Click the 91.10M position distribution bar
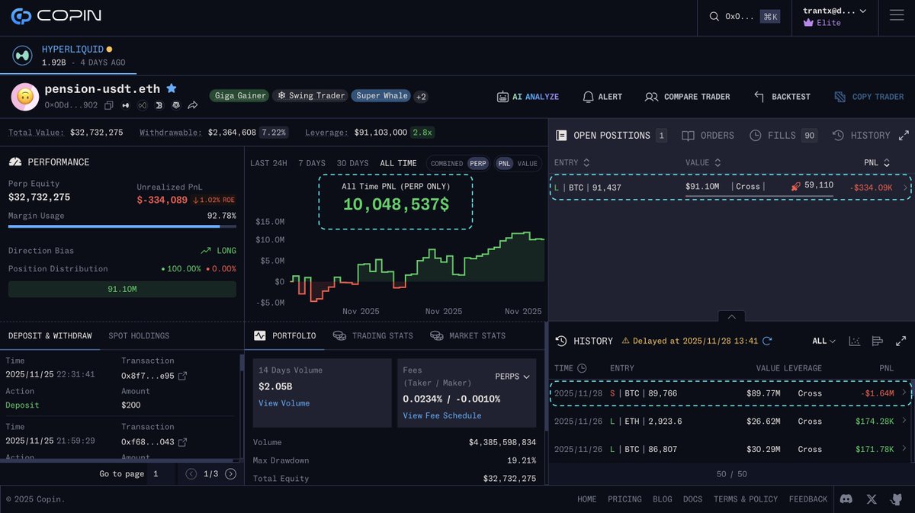Viewport: 915px width, 513px height. 122,289
